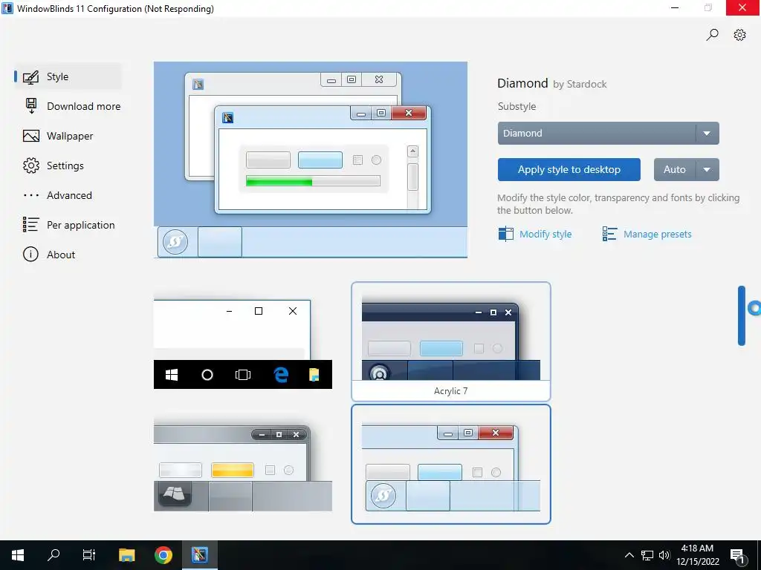This screenshot has height=570, width=761.
Task: Open taskbar search
Action: pos(54,555)
